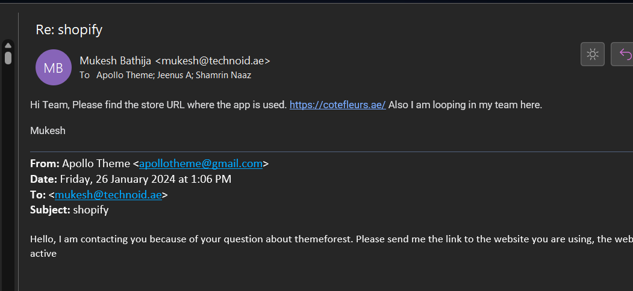Grab the vertical scrollbar thumb
The height and width of the screenshot is (291, 633).
click(x=8, y=58)
